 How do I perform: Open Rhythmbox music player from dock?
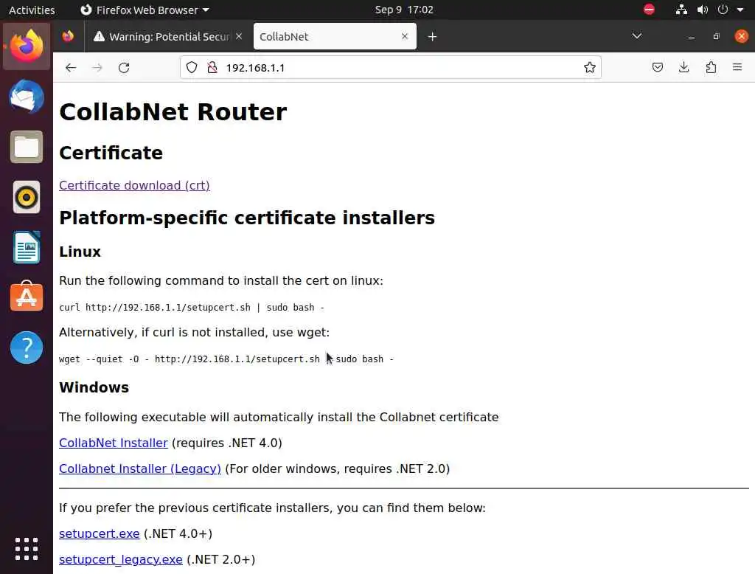click(x=27, y=197)
